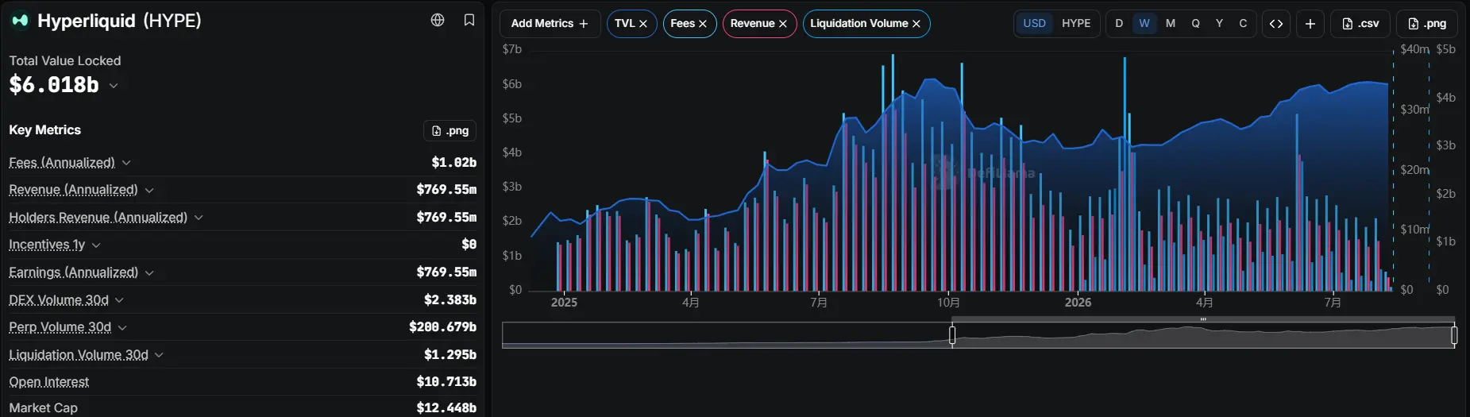Click the $40m right axis label
The height and width of the screenshot is (417, 1470).
pos(1414,49)
